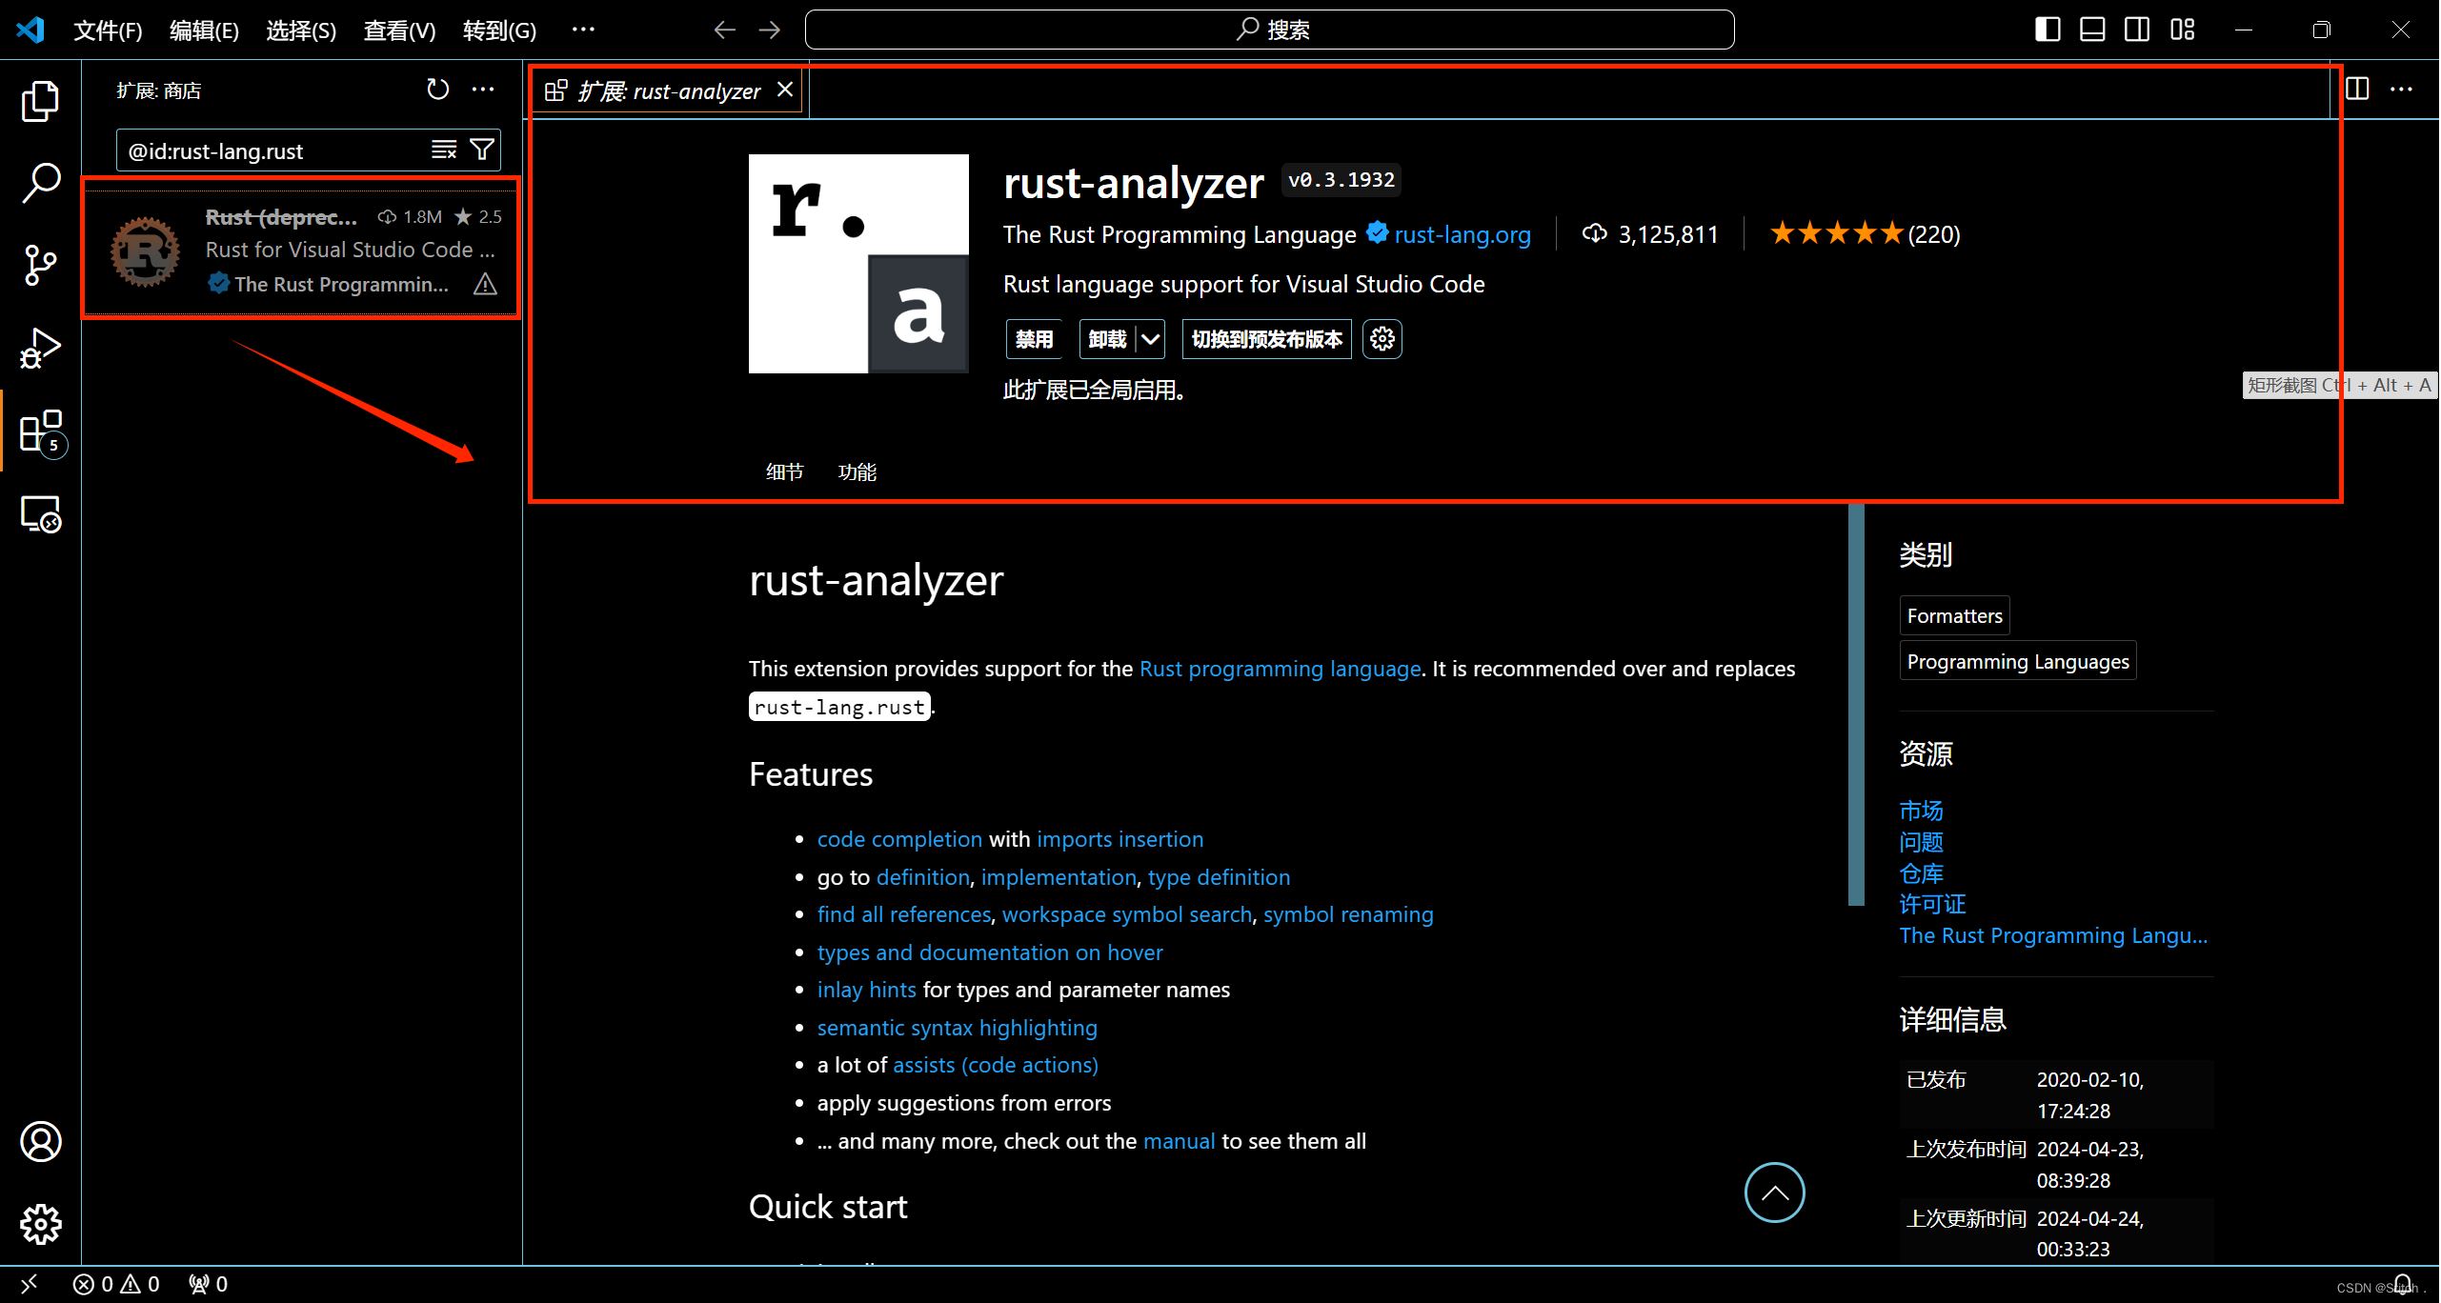Screen dimensions: 2441x1303
Task: Open the 仓库 repository resource link
Action: click(1921, 873)
